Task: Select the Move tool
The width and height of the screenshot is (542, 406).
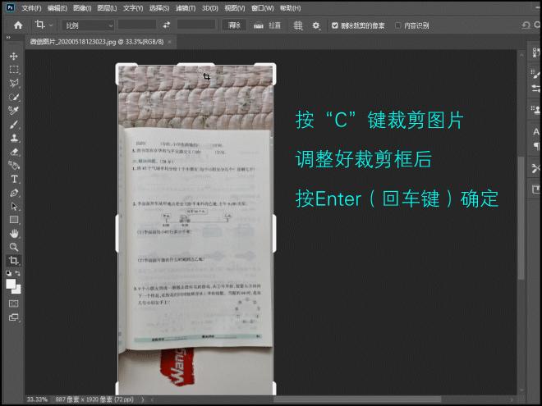Action: (x=14, y=57)
